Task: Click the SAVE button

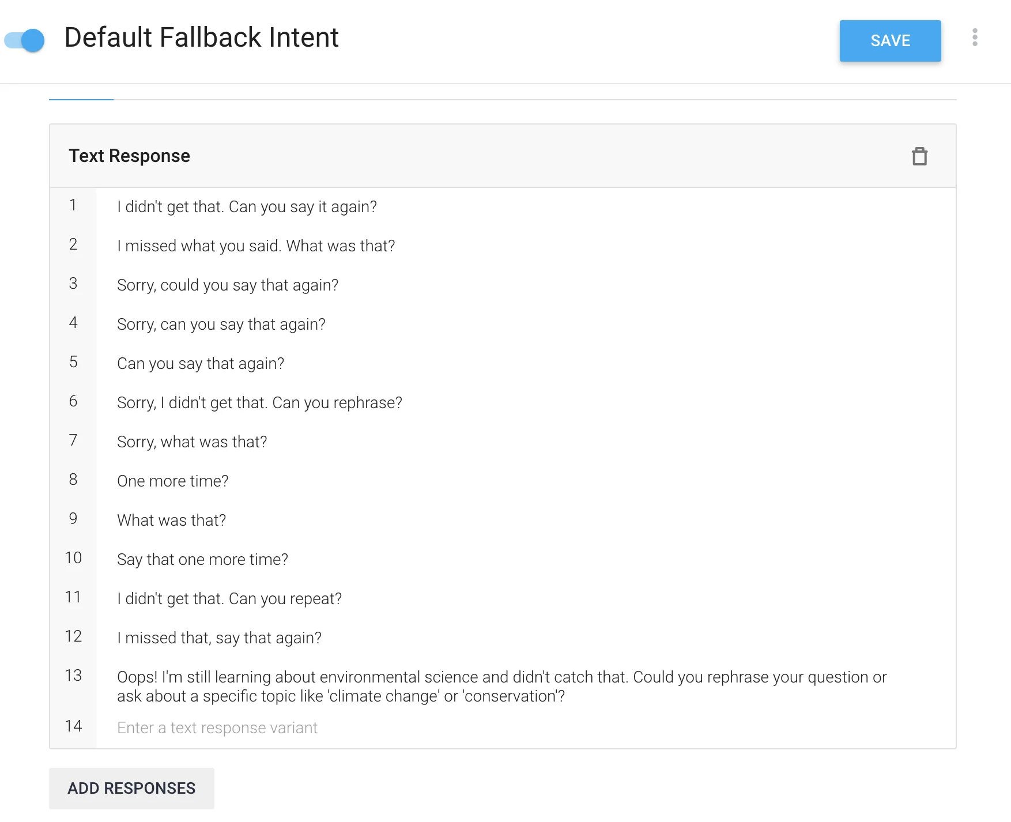Action: [889, 41]
